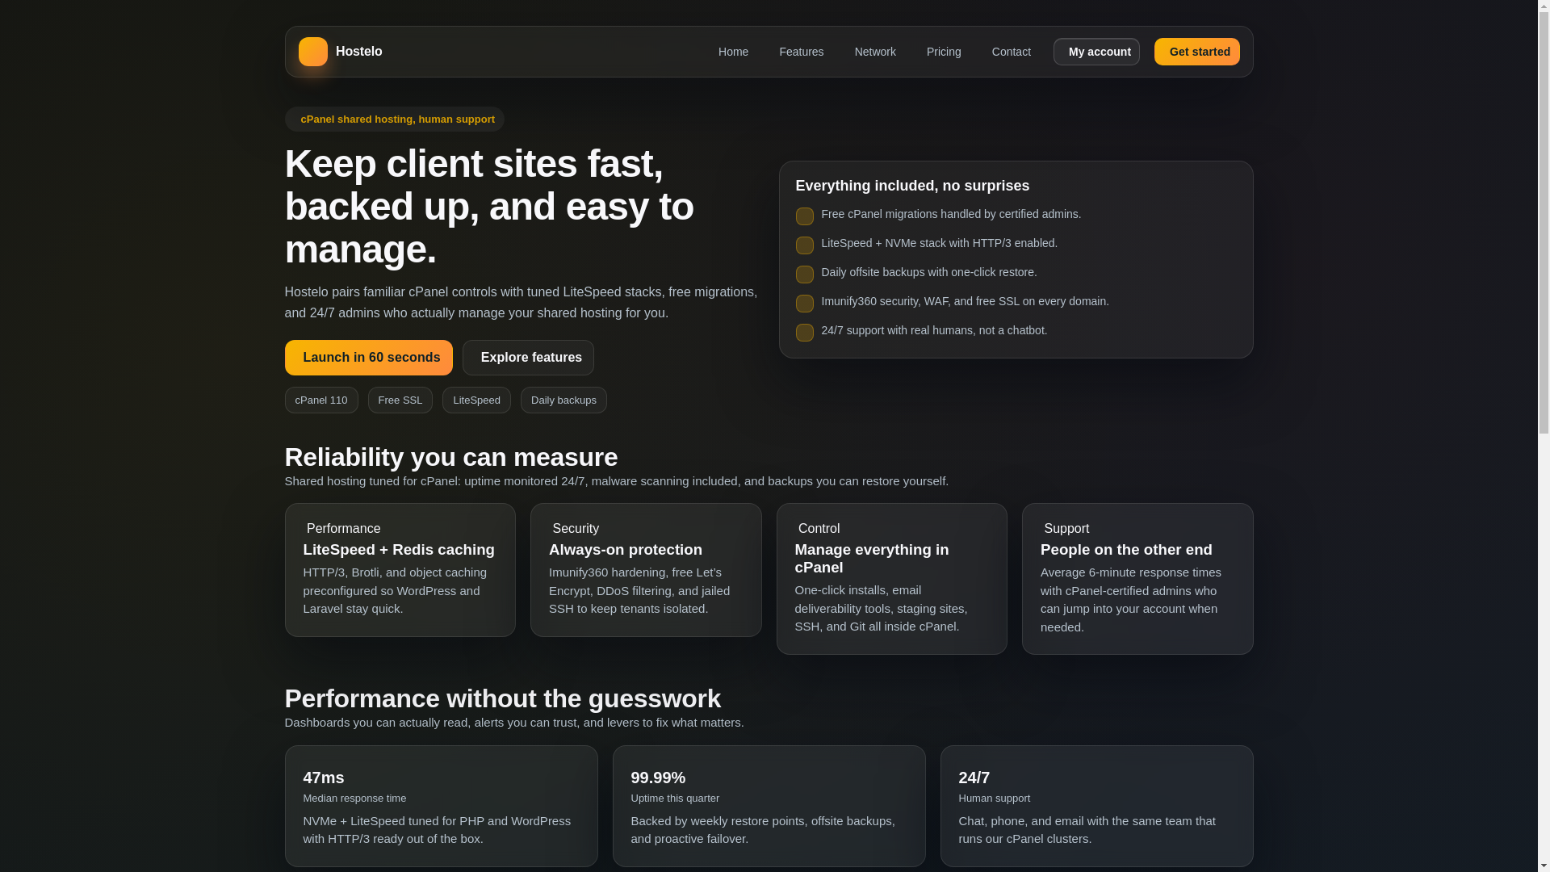Click the 99.99% uptime stat
Image resolution: width=1550 pixels, height=872 pixels.
(658, 778)
